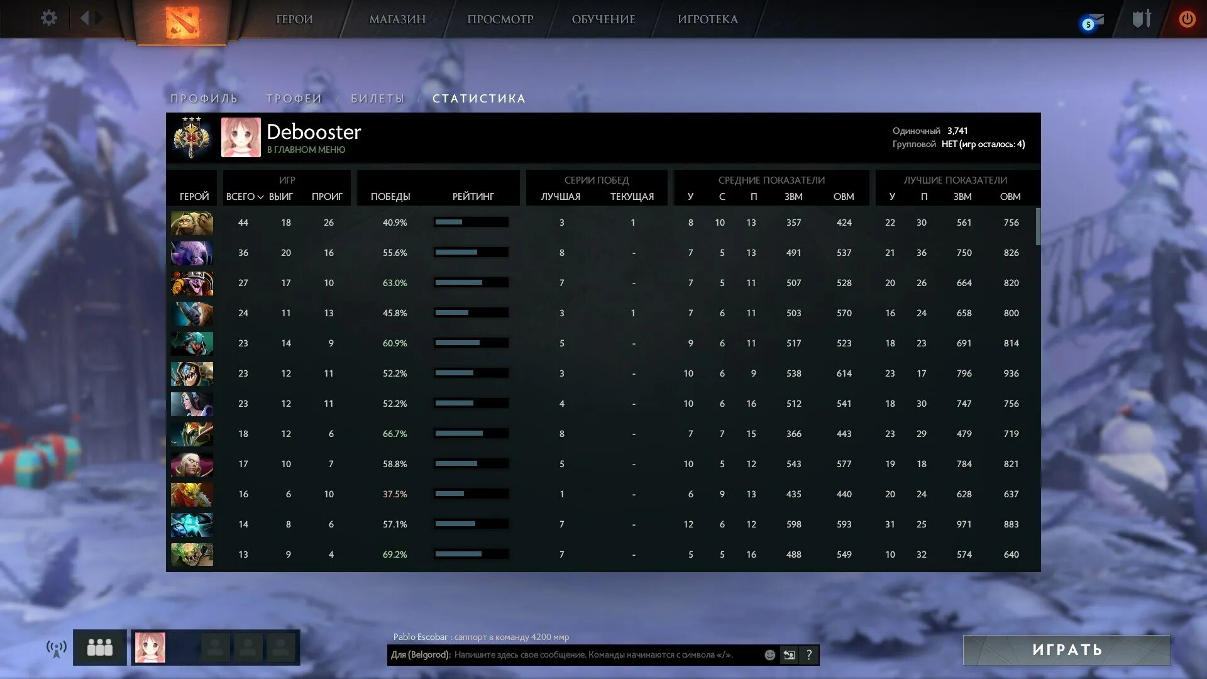The width and height of the screenshot is (1207, 679).
Task: Click own avatar in party bar
Action: point(150,647)
